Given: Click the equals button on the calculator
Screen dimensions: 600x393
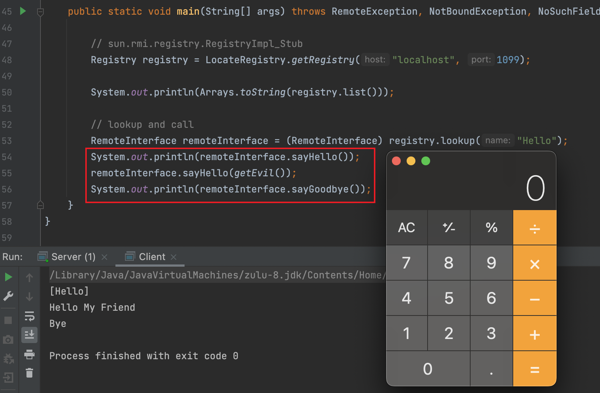Looking at the screenshot, I should click(x=535, y=369).
